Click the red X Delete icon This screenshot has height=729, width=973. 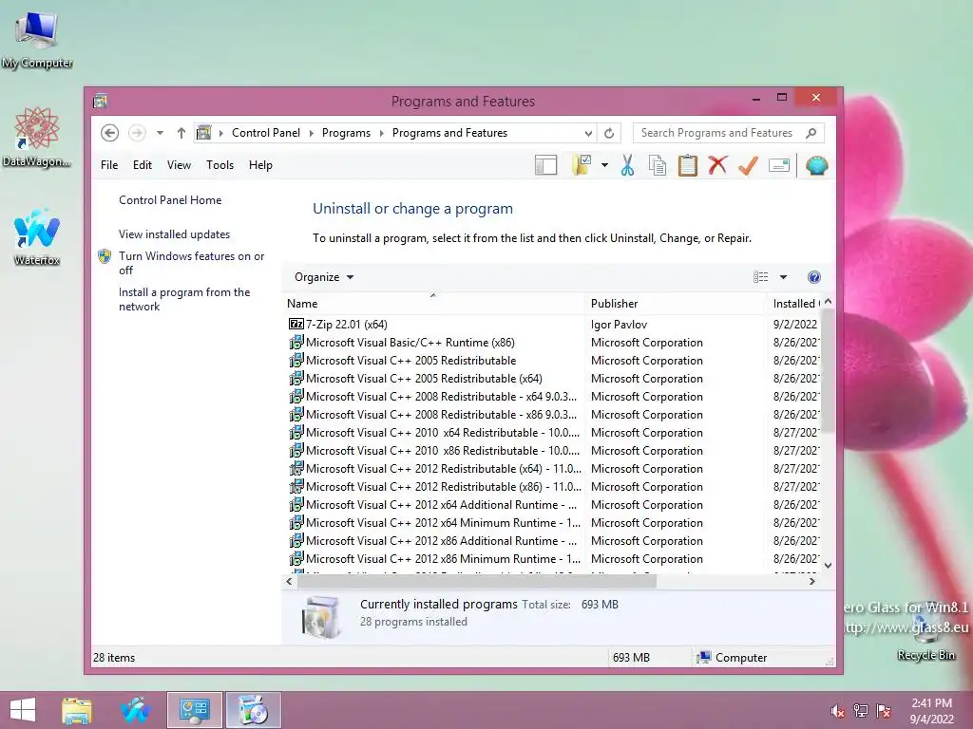[718, 165]
